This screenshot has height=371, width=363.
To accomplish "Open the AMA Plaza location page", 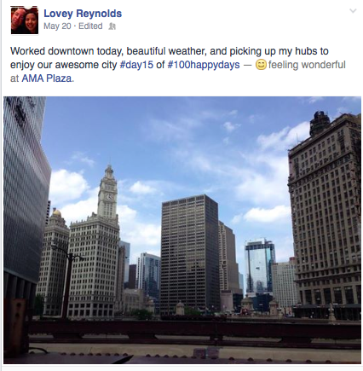I will [47, 78].
